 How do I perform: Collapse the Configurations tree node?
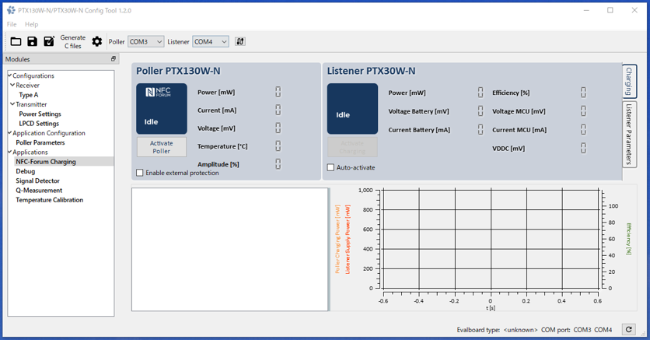click(9, 75)
